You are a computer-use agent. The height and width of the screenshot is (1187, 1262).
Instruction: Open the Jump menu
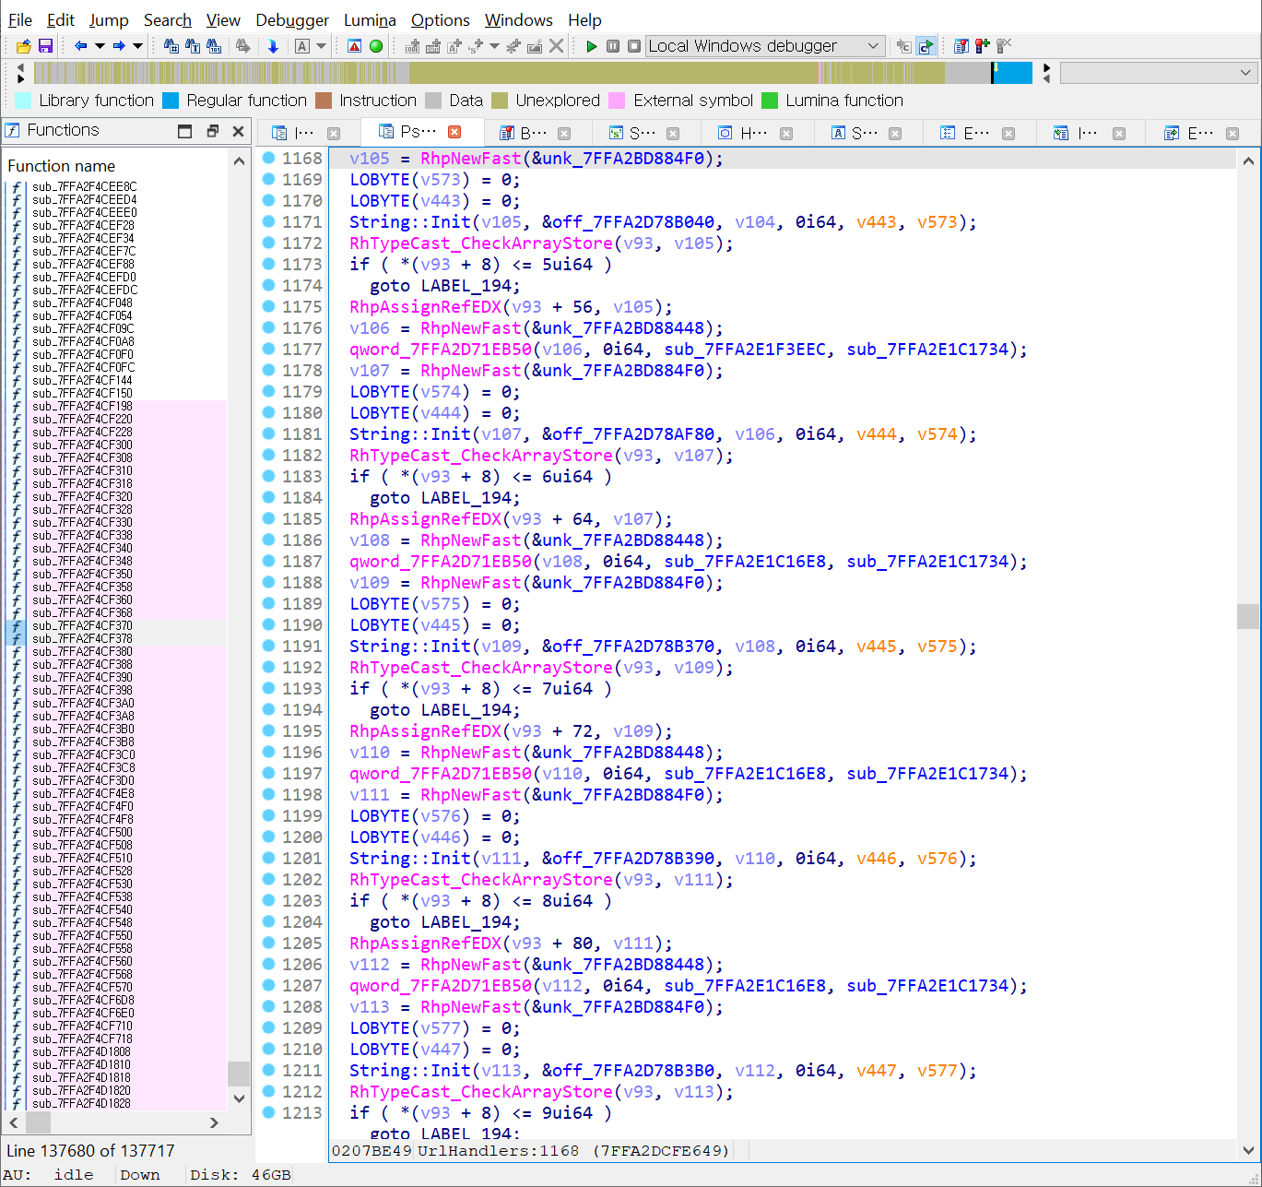(109, 19)
